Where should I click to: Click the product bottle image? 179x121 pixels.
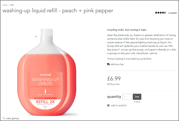pos(47,72)
